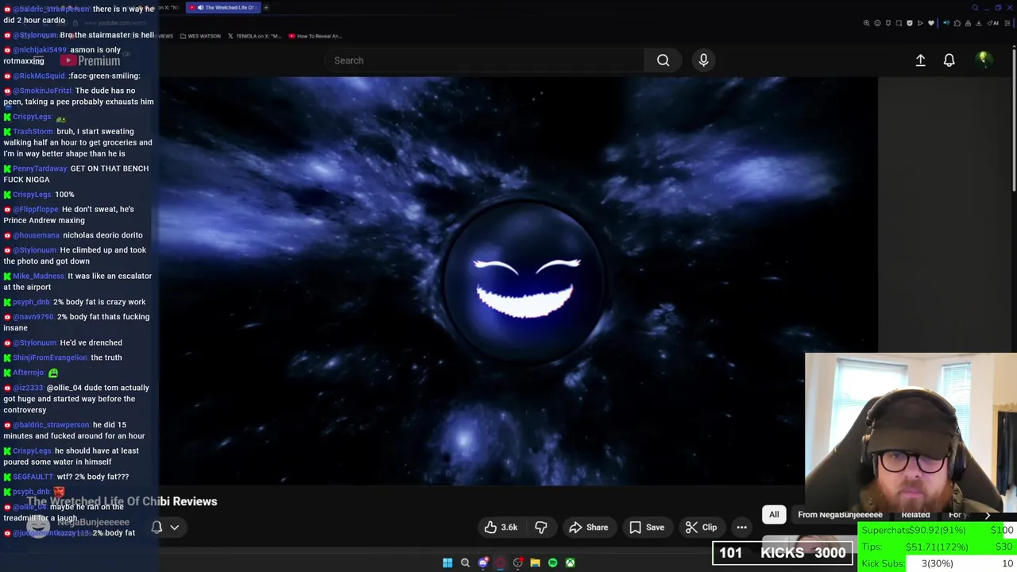Click chat user @SmokinJoFritzl name

(x=41, y=91)
